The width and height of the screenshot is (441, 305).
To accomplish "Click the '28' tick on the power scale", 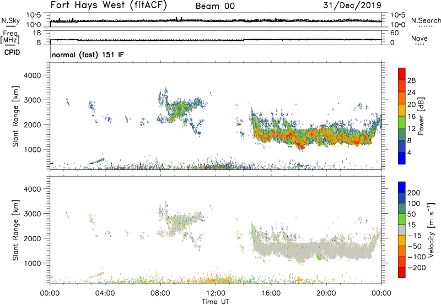I will tap(411, 80).
